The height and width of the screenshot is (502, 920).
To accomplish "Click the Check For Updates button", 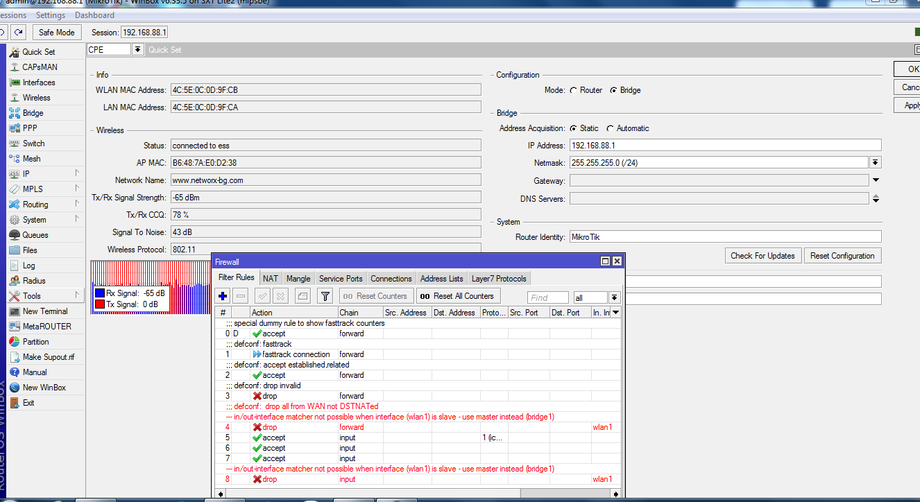I will click(x=763, y=256).
